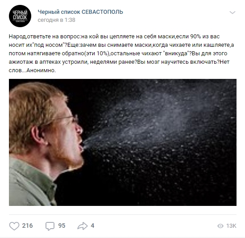Click the 95 comments counter
Screen dimensions: 245x238
62,226
